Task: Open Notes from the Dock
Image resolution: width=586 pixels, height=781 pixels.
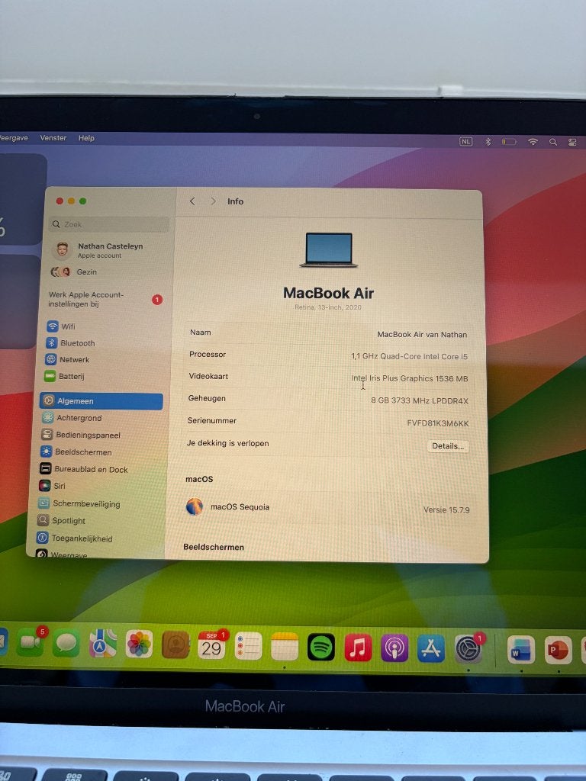Action: coord(285,646)
